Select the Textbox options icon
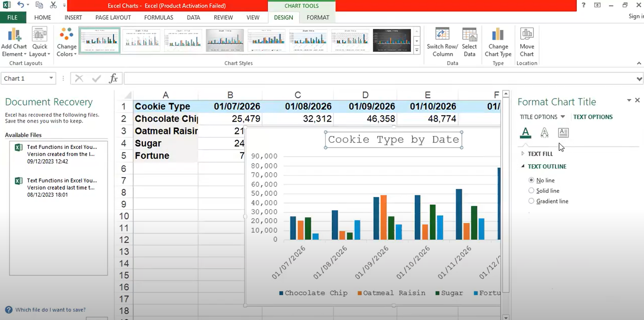 pos(563,133)
